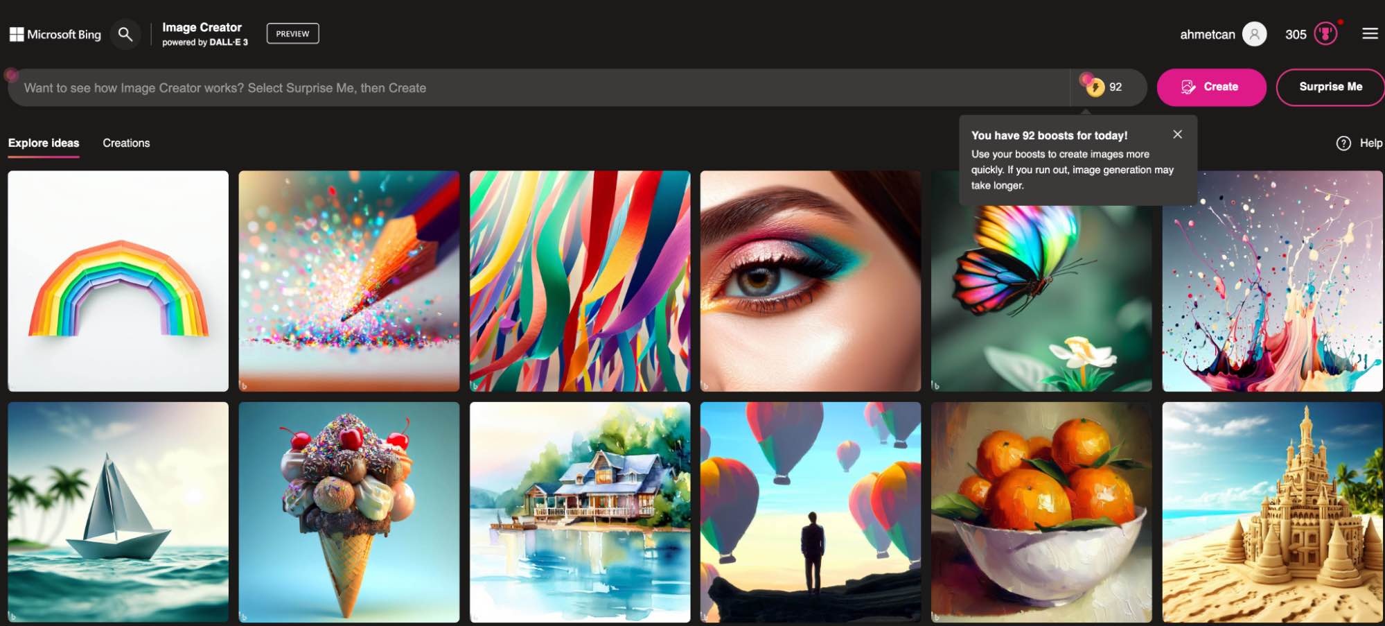
Task: Click the 92 boosts count
Action: coord(1115,87)
